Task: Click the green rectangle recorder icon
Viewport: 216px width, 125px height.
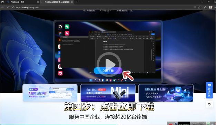Action: point(208,124)
